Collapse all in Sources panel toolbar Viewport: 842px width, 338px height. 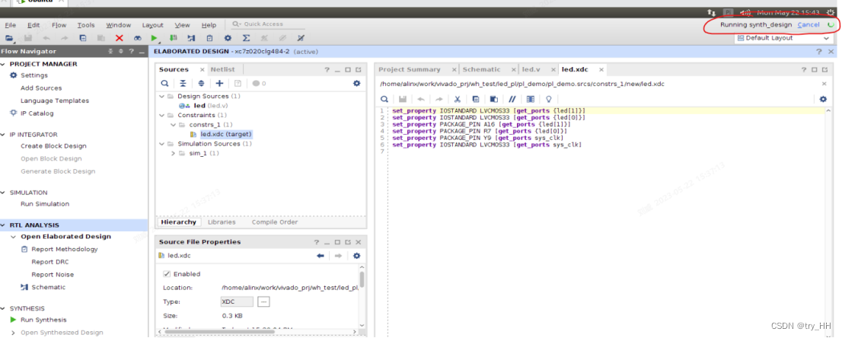(183, 83)
